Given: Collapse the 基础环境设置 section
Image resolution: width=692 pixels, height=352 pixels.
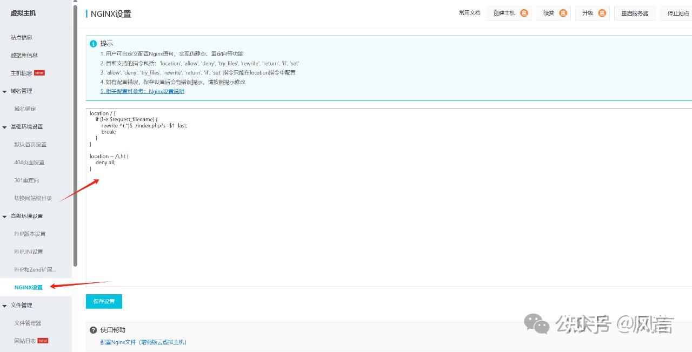Looking at the screenshot, I should click(x=5, y=127).
